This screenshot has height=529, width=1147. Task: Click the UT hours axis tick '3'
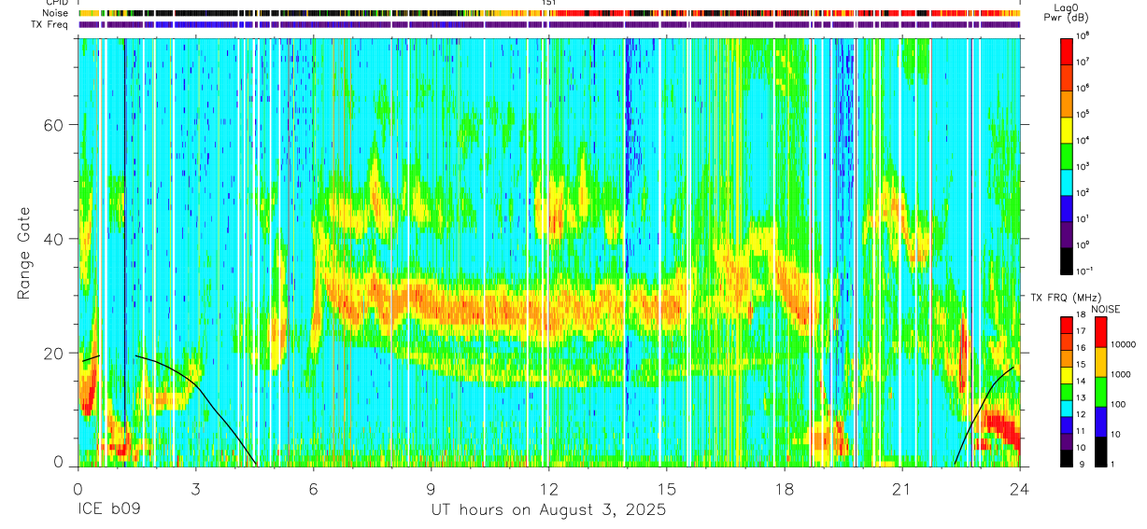click(195, 488)
